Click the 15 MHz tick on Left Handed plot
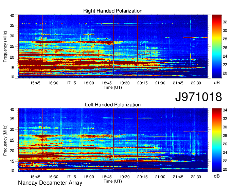 [x=12, y=161]
